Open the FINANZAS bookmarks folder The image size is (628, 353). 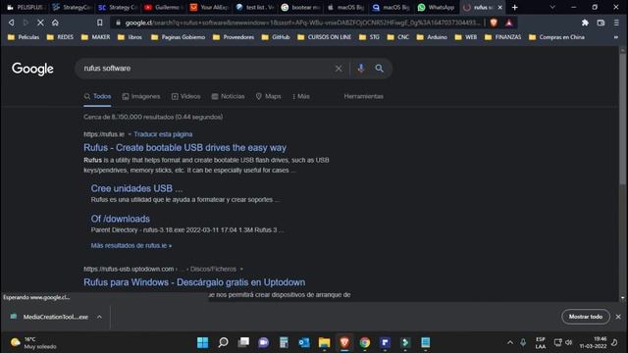[x=503, y=37]
